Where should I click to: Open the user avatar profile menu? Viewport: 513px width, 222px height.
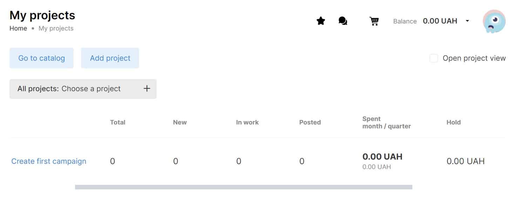494,21
